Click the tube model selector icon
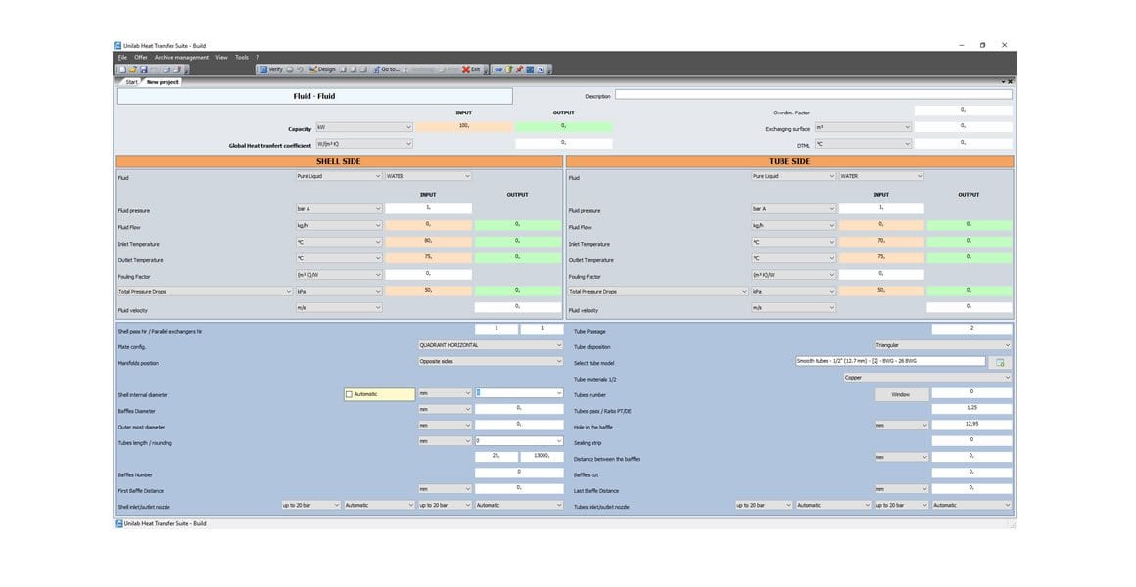Screen dimensions: 1136x587 point(1000,362)
